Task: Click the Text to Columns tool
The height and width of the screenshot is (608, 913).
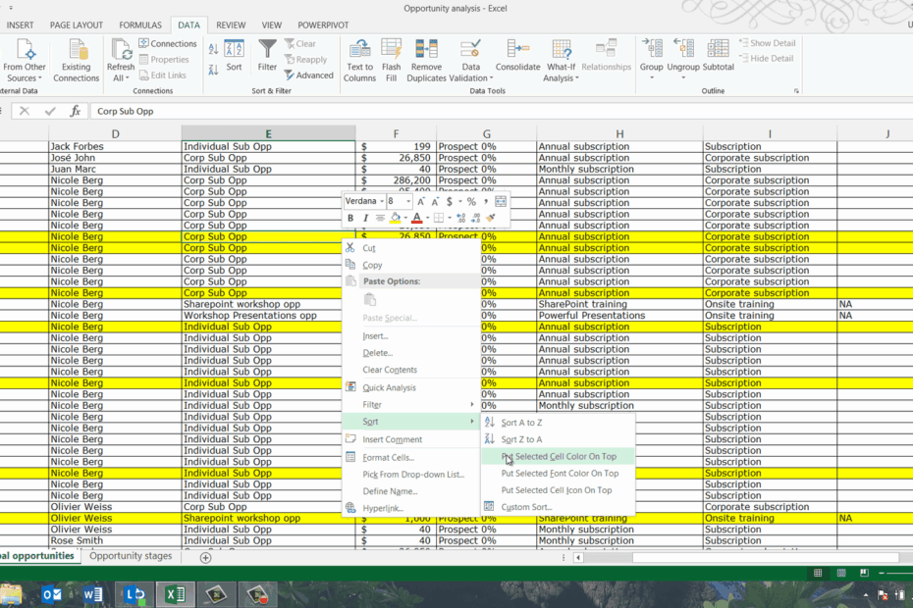Action: (x=360, y=61)
